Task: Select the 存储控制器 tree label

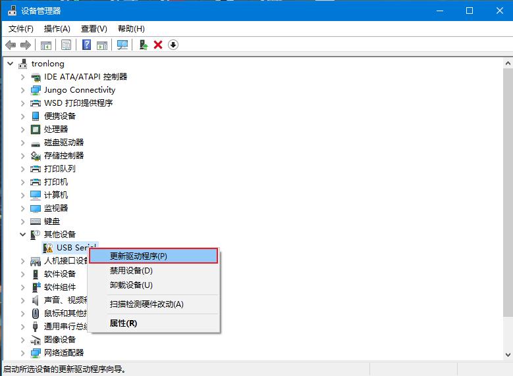Action: [x=64, y=156]
